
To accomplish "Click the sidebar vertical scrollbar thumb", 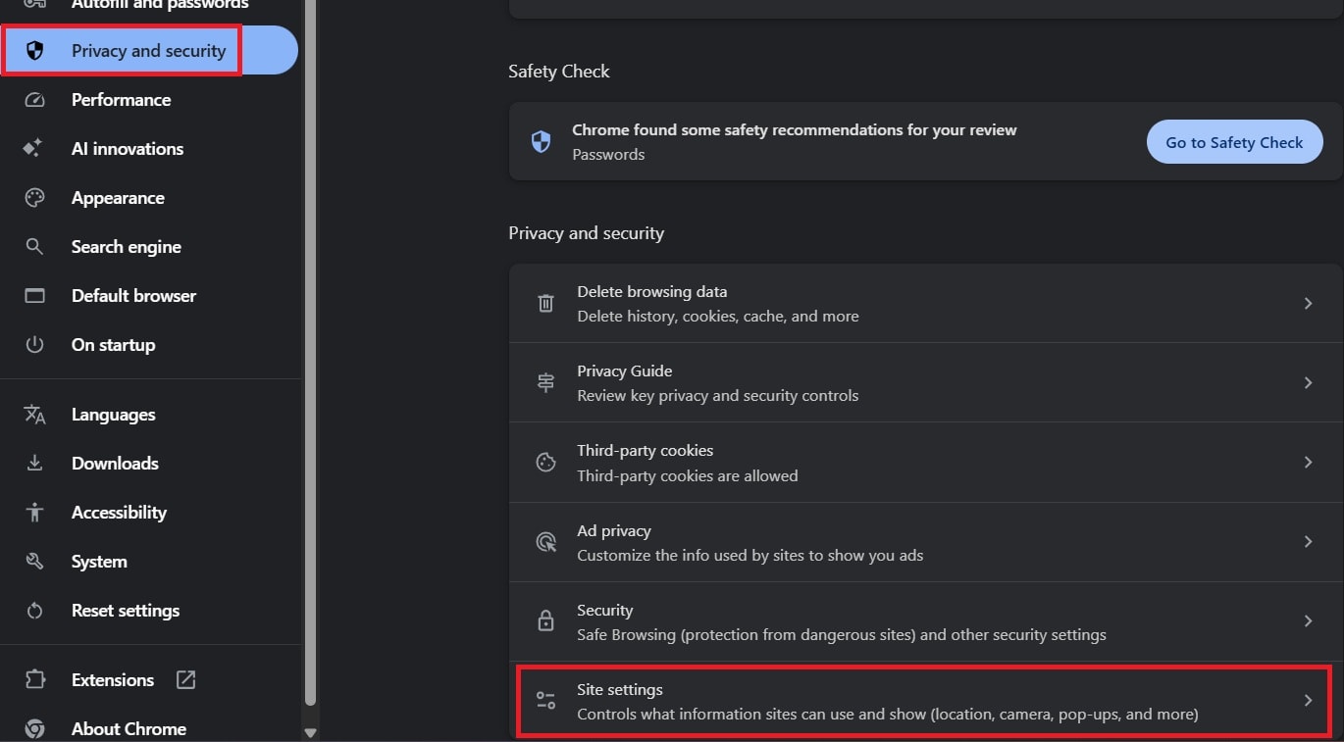I will click(310, 353).
